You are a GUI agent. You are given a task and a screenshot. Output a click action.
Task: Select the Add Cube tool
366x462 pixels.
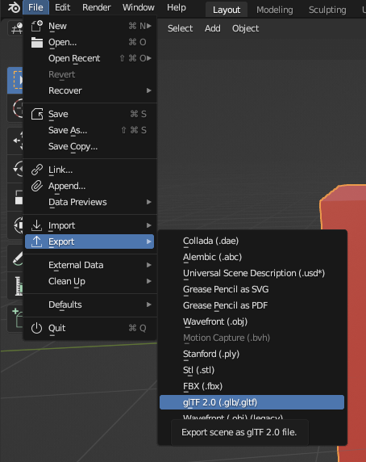(x=16, y=319)
